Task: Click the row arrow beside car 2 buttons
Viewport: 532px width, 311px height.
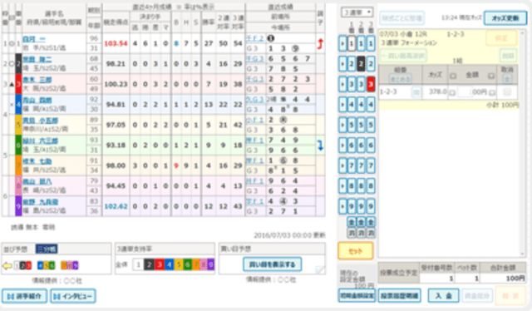Action: (342, 64)
